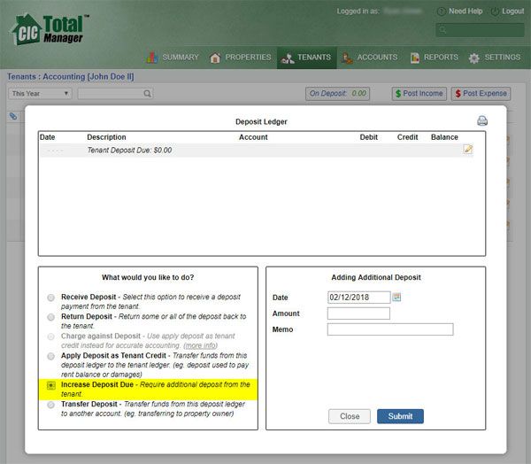Click the Debit column header

[x=368, y=137]
